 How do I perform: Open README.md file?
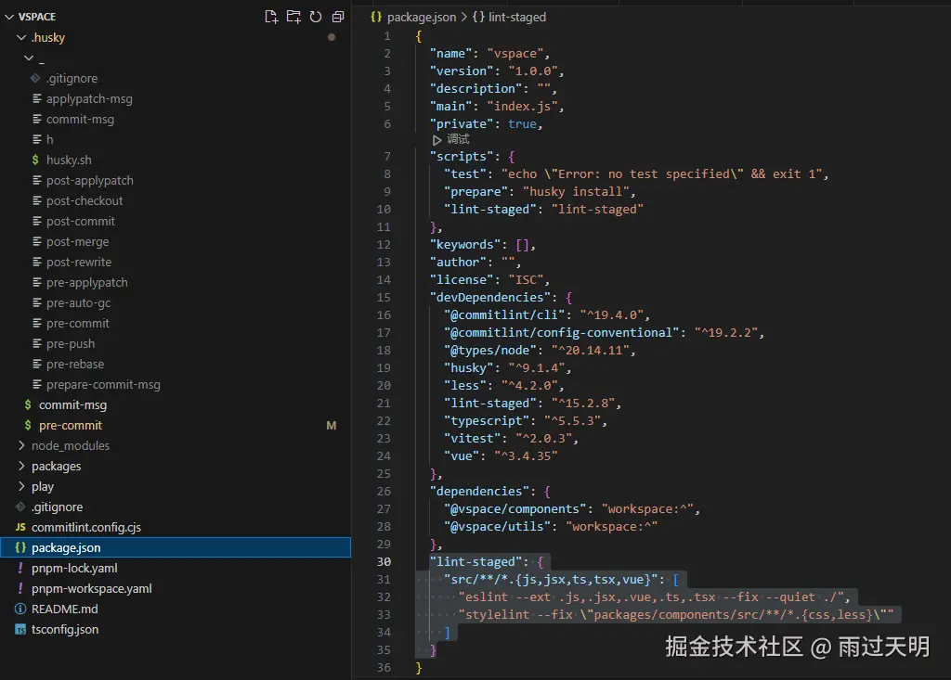coord(64,609)
